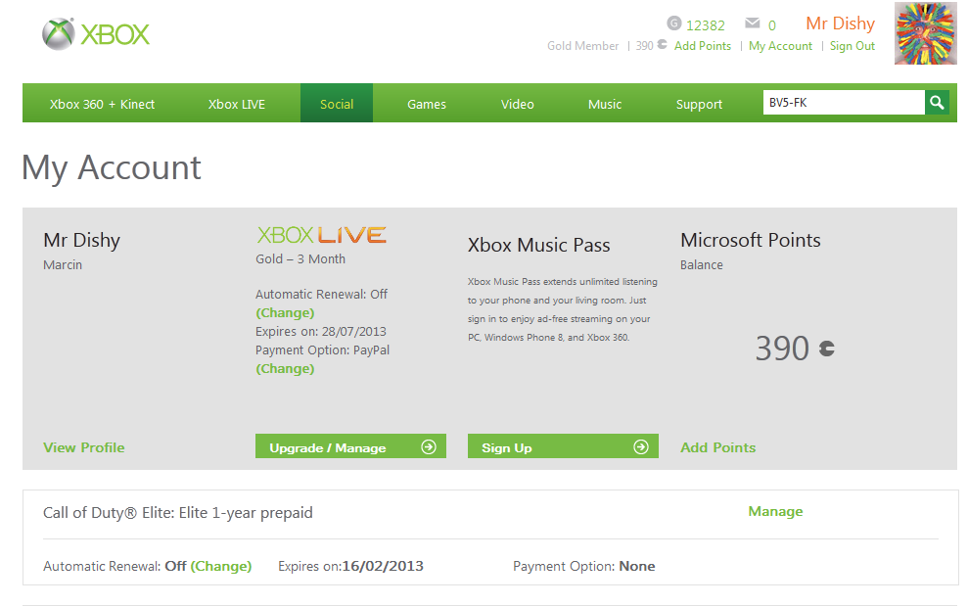Click the arrow icon on Upgrade / Manage
Screen dimensions: 968x606
click(x=429, y=446)
